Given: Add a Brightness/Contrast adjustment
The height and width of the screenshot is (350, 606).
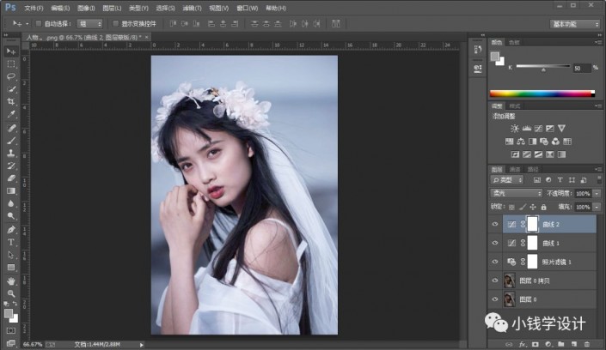Looking at the screenshot, I should pos(515,129).
